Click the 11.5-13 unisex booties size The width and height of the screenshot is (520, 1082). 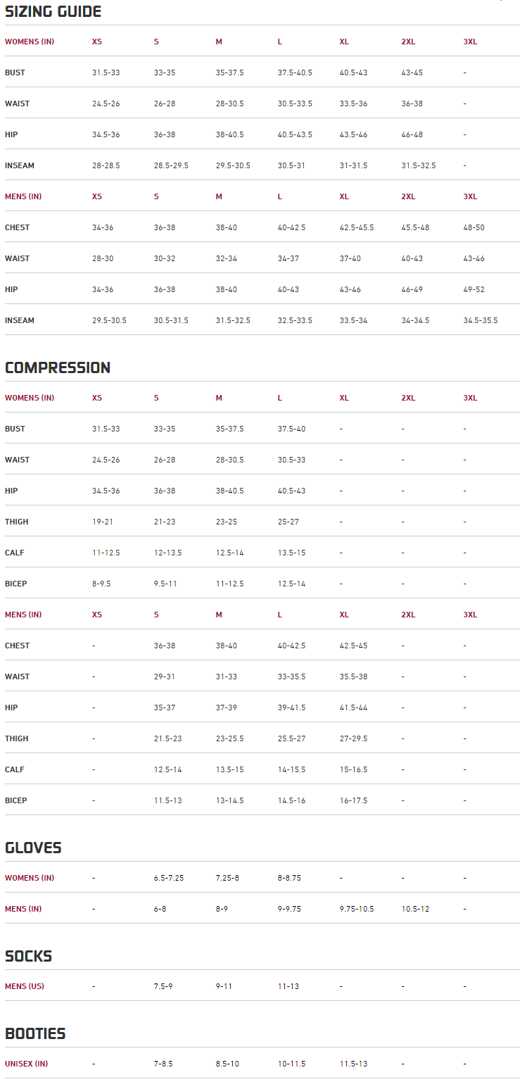353,1064
